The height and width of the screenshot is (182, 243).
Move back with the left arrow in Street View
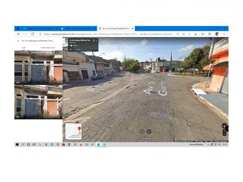point(142,132)
